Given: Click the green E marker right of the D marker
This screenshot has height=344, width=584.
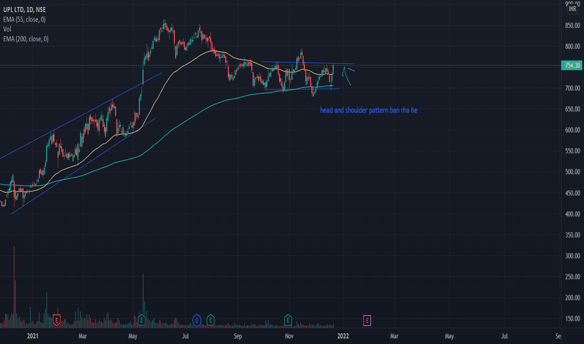Looking at the screenshot, I should pyautogui.click(x=211, y=320).
